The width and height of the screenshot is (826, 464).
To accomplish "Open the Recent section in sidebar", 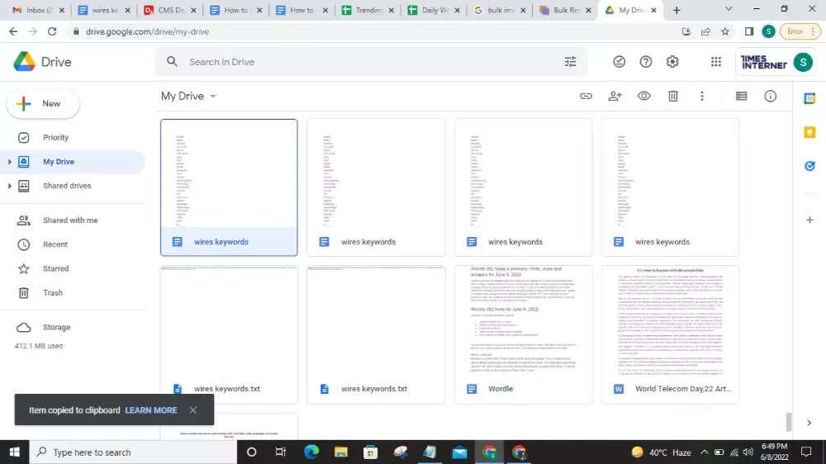I will tap(55, 244).
